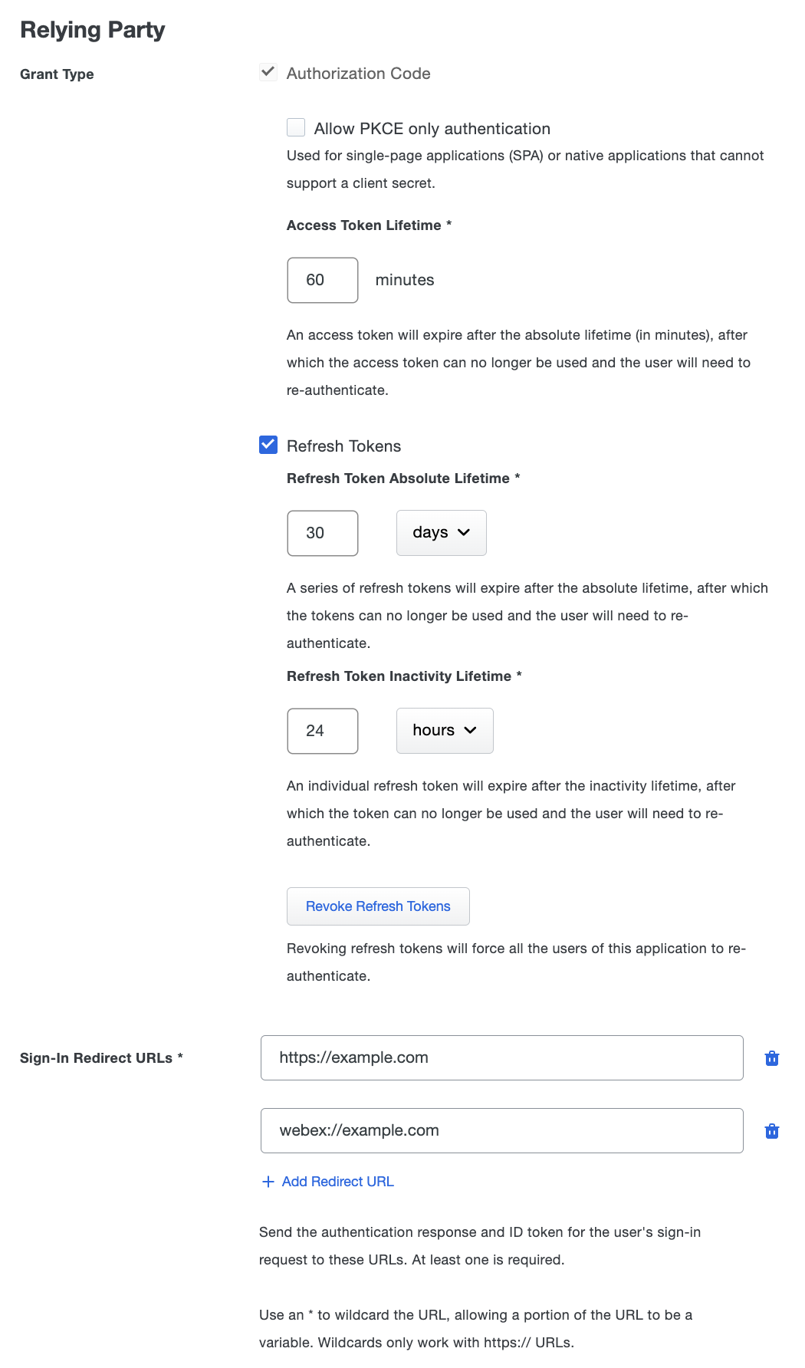Screen dimensions: 805x1368
Task: Click the plus icon next to Add Redirect URL
Action: [268, 1182]
